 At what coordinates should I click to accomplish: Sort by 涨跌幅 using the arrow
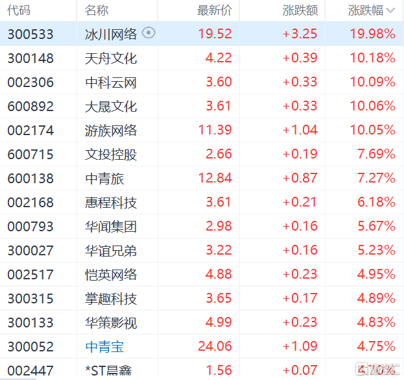(390, 10)
